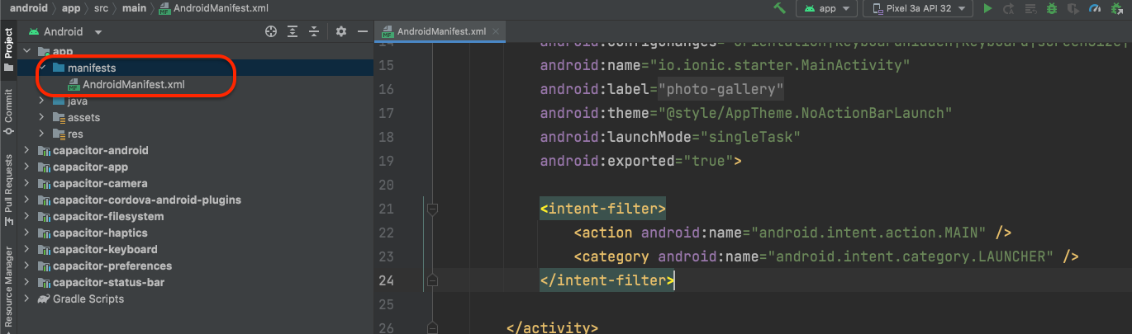Click the assets folder icon
1132x334 pixels.
[59, 117]
